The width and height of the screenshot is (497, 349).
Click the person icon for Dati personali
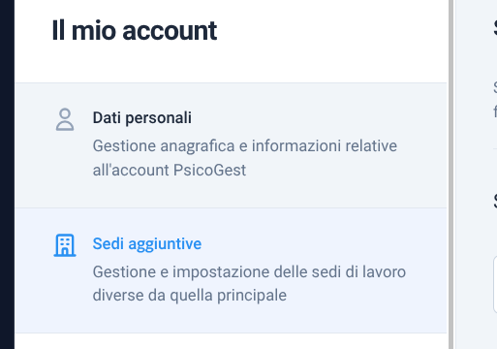pyautogui.click(x=65, y=119)
